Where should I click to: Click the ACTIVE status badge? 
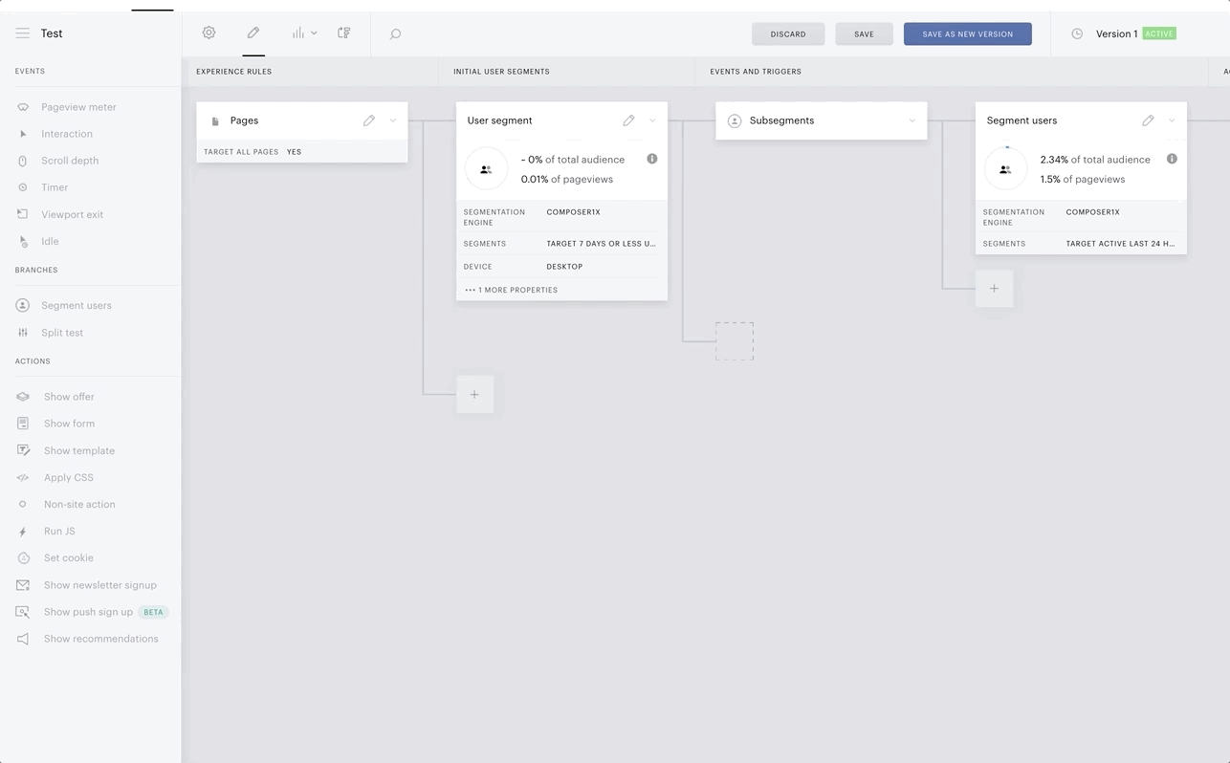1159,33
